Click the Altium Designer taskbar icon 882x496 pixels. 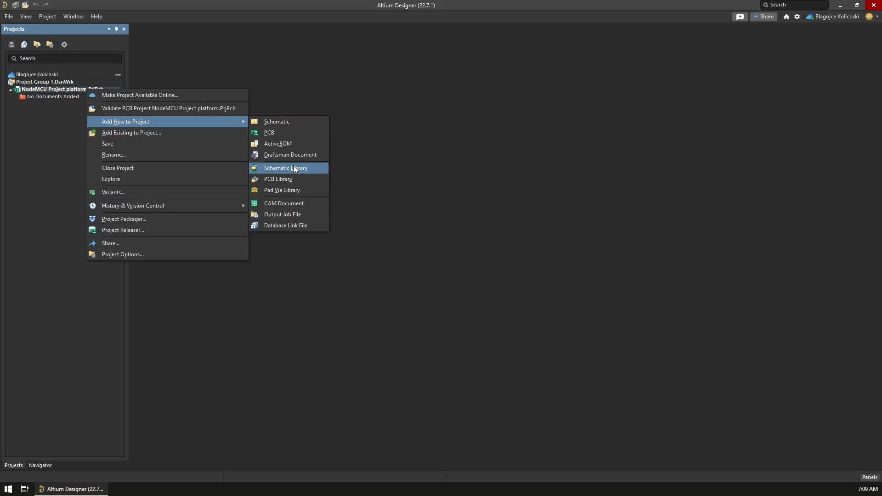point(71,489)
